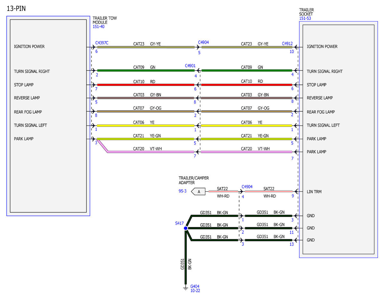Viewport: 385px width, 297px height.
Task: Follow the 95-3 page reference link
Action: 183,192
